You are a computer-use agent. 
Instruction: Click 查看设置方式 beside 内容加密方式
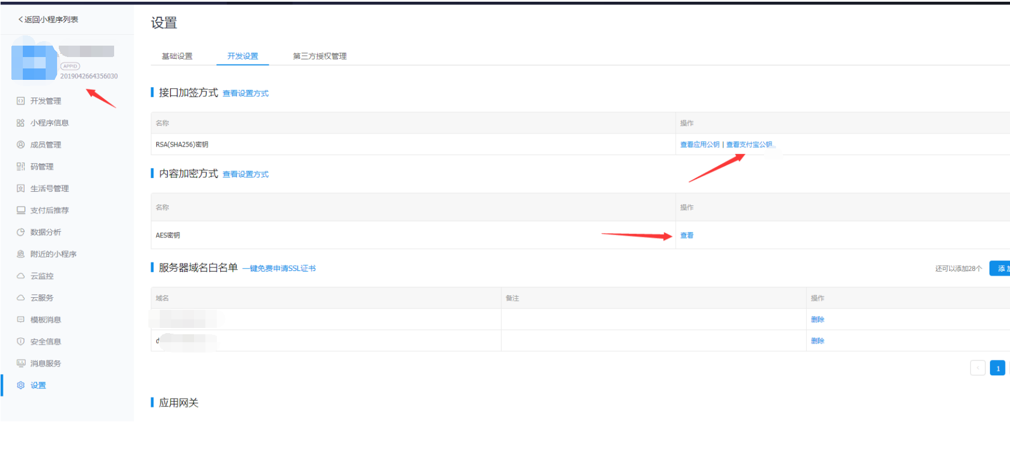[245, 175]
